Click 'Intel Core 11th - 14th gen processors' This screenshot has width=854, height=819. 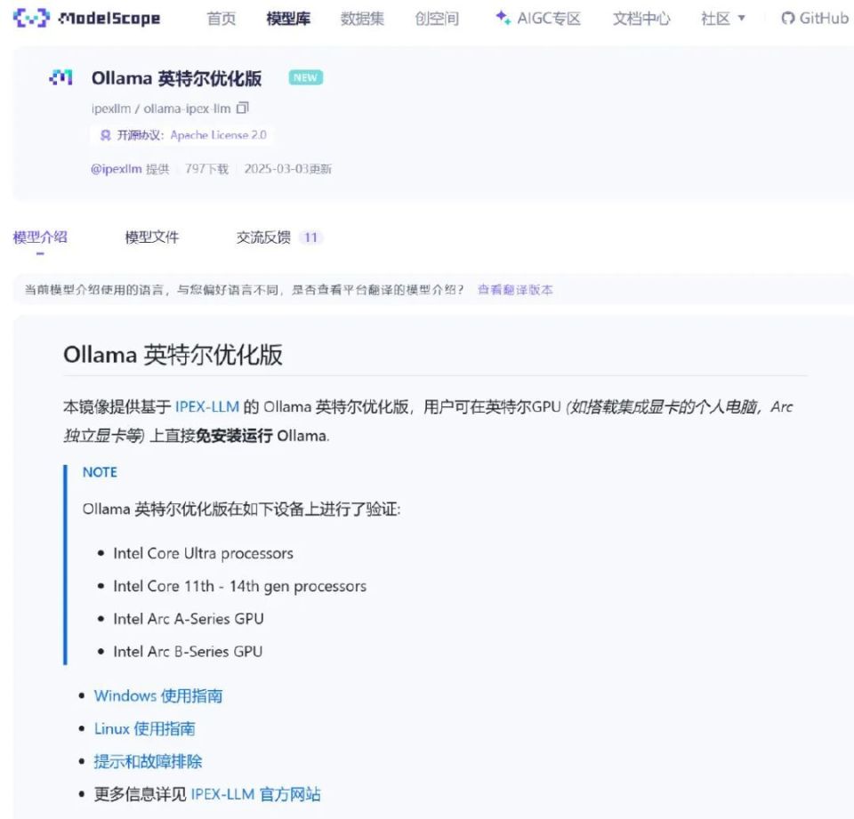pos(239,586)
